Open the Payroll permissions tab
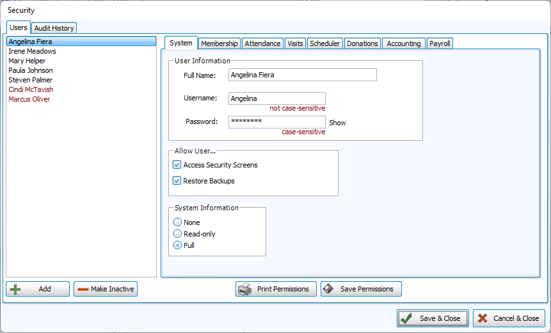The image size is (551, 333). pyautogui.click(x=440, y=43)
